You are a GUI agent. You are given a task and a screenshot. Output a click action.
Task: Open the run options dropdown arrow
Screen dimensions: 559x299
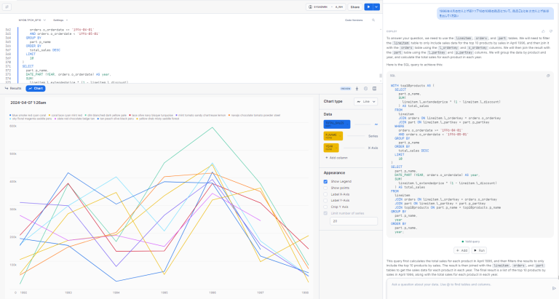(x=377, y=6)
